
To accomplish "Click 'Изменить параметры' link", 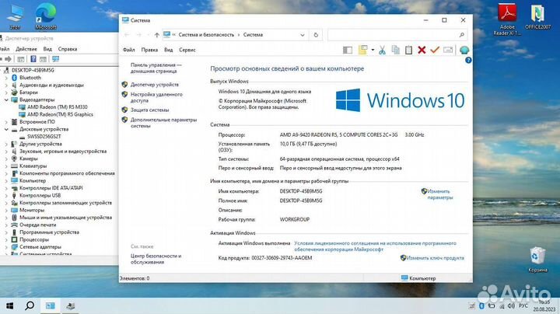I will [x=439, y=194].
